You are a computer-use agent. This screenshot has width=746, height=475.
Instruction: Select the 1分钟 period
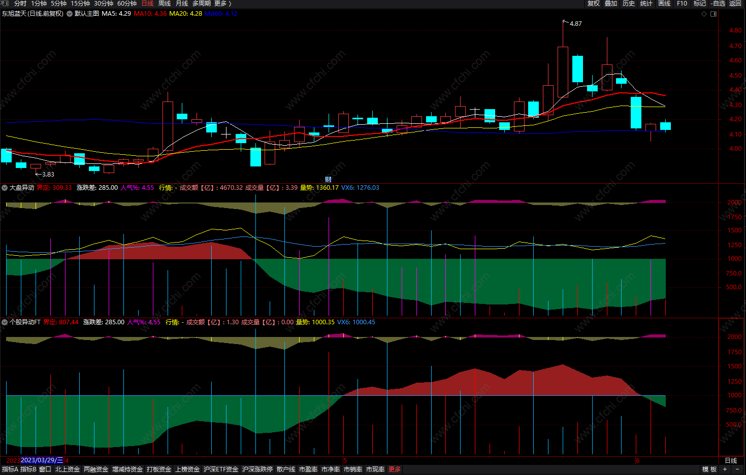click(x=39, y=4)
